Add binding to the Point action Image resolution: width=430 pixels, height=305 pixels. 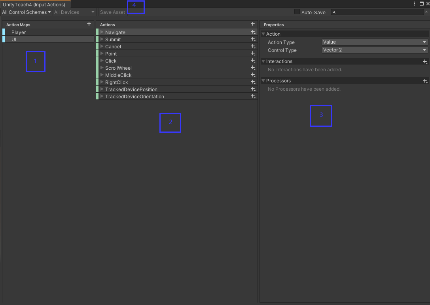point(253,53)
